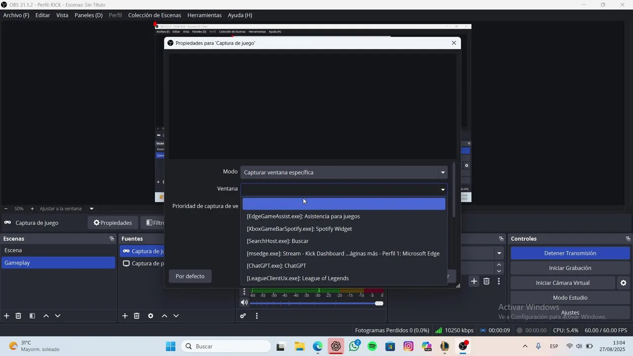Undock the Fuentes panel
The image size is (633, 356).
231,239
